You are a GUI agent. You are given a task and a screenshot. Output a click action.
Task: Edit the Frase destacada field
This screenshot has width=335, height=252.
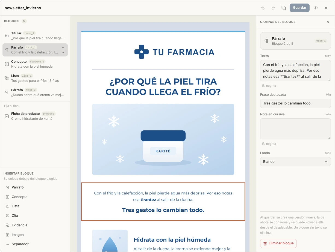[295, 103]
